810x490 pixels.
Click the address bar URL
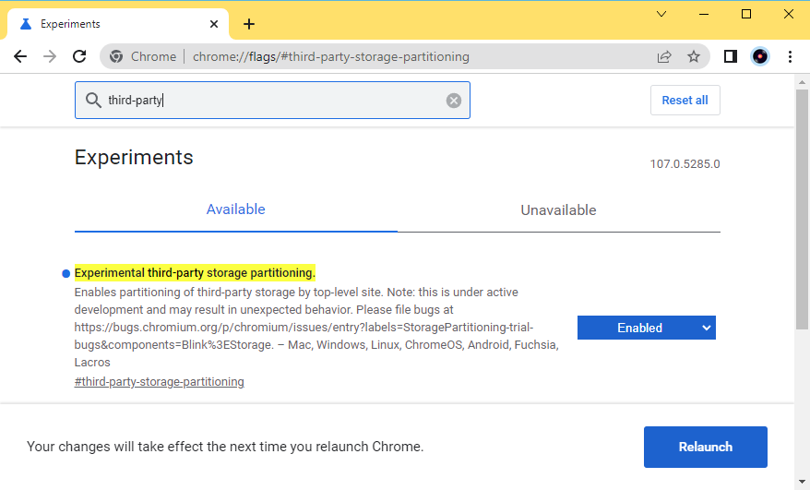pyautogui.click(x=330, y=56)
